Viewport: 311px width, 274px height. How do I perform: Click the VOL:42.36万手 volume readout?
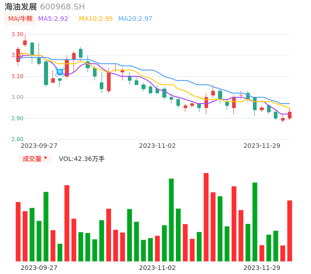[x=82, y=159]
